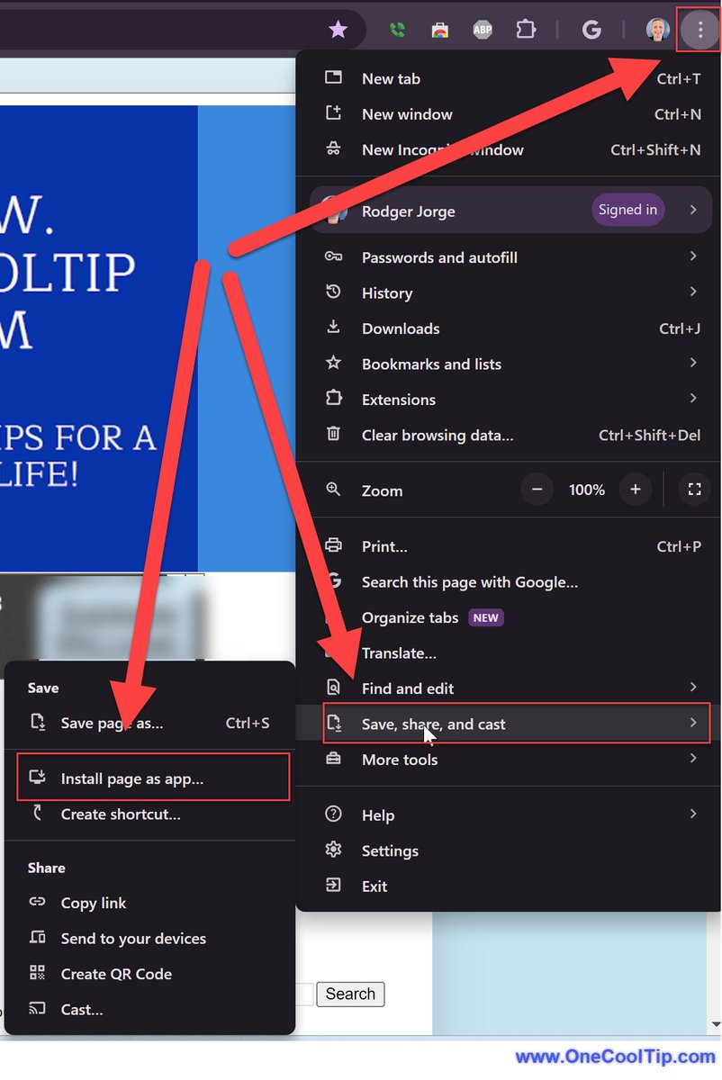
Task: Click the Settings gear icon
Action: click(x=333, y=850)
